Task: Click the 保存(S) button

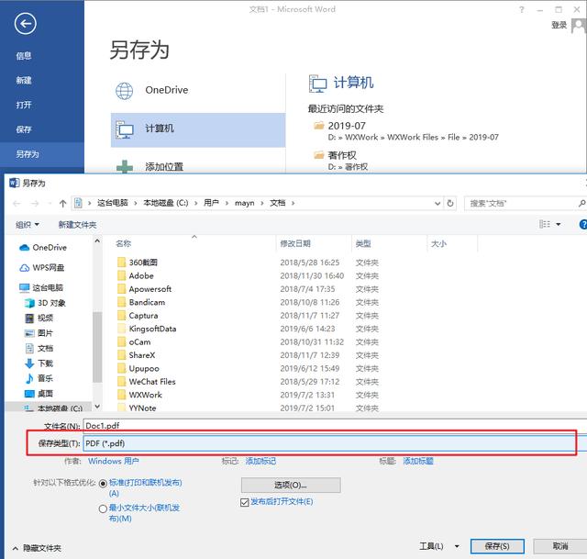Action: (x=497, y=546)
